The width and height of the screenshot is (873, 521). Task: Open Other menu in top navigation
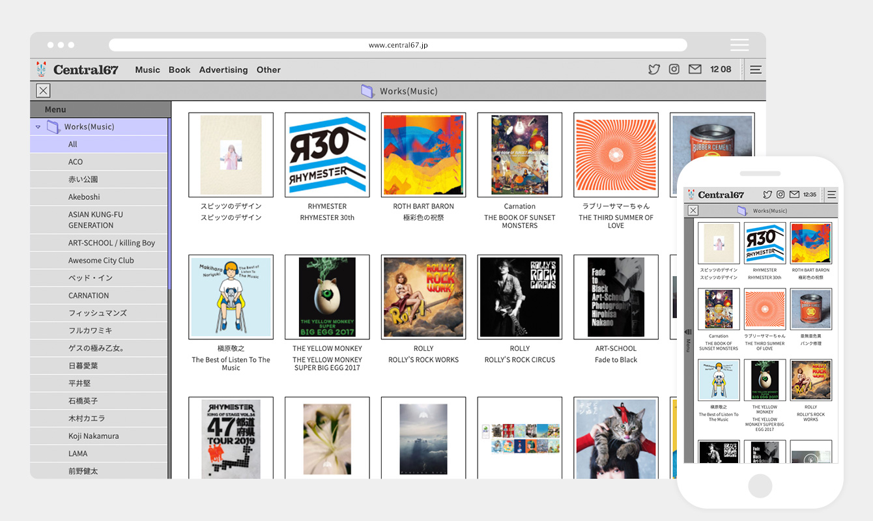click(x=268, y=70)
